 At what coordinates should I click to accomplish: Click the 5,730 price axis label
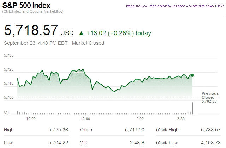pos(8,56)
